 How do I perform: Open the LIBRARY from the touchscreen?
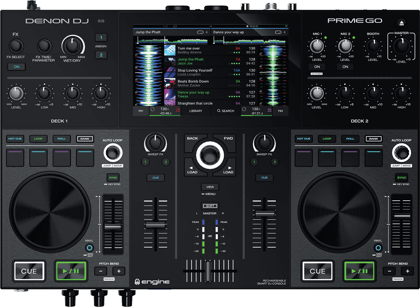(x=196, y=111)
